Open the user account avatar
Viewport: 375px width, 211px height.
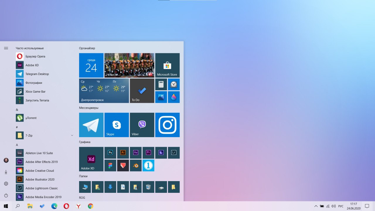[x=6, y=160]
